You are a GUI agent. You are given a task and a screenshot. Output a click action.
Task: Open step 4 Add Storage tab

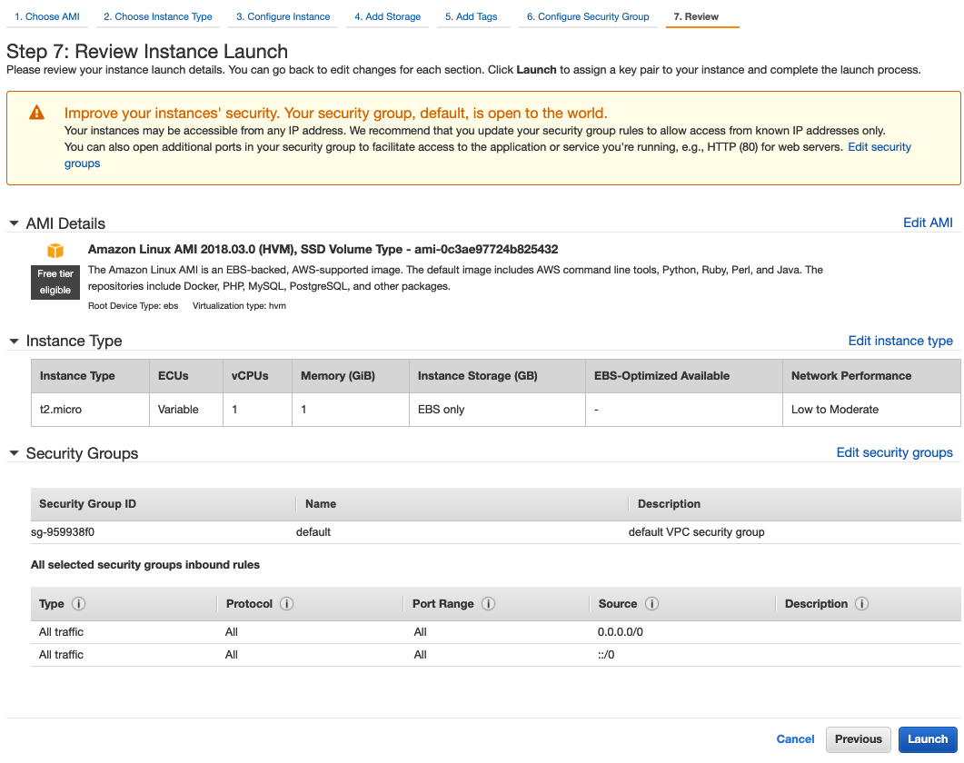click(x=388, y=16)
